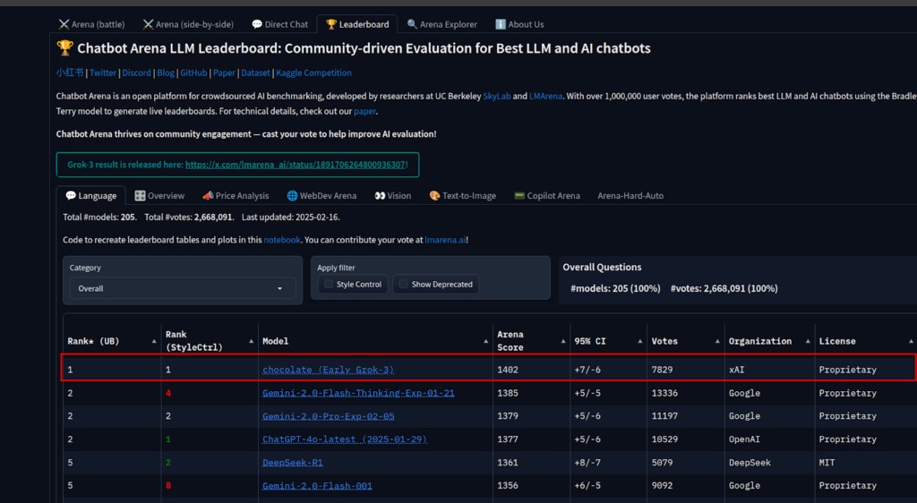This screenshot has height=503, width=917.
Task: Open the Grok-3 result x.com link
Action: click(x=296, y=165)
